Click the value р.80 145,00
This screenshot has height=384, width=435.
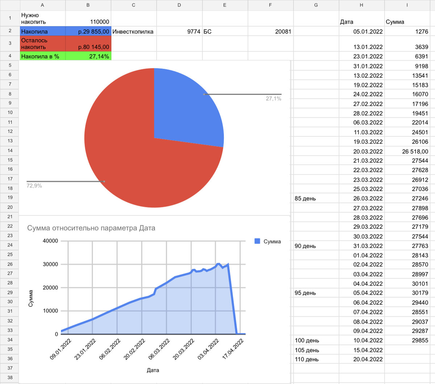pos(88,43)
